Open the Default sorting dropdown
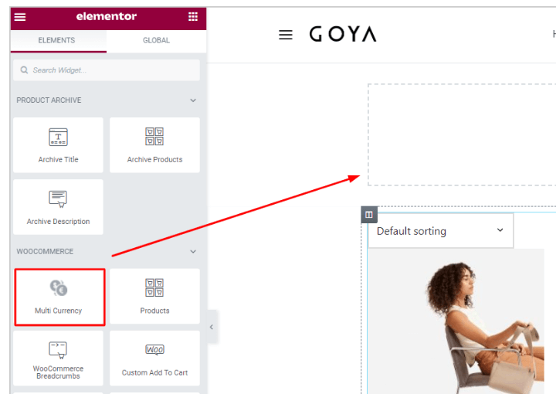 (x=441, y=231)
